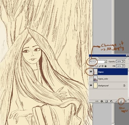Toggle lock image pixels brush icon
This screenshot has height=125, width=129.
coord(100,66)
